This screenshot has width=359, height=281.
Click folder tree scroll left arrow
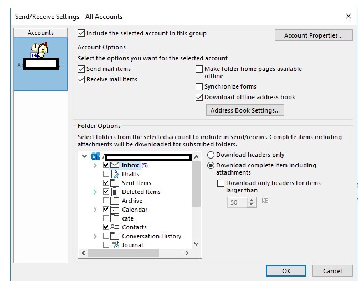83,253
